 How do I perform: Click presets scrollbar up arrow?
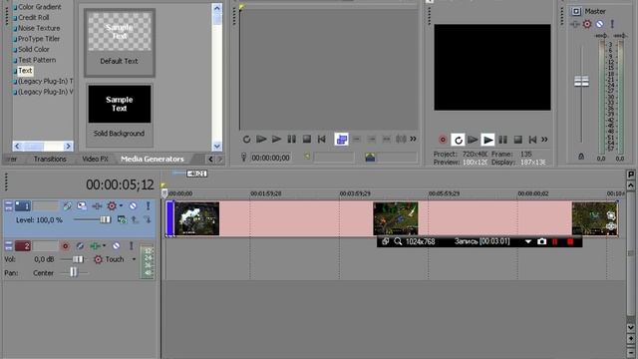217,8
